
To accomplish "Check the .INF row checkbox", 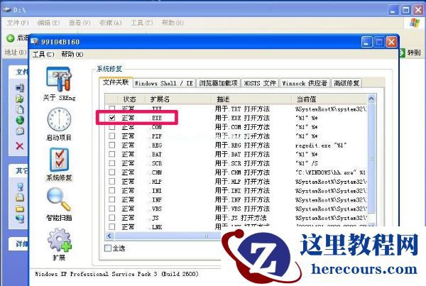I will pos(112,199).
